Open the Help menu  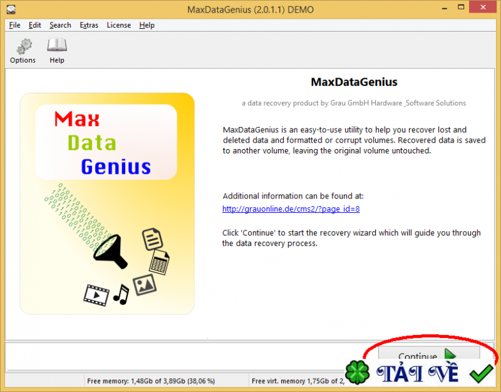147,25
